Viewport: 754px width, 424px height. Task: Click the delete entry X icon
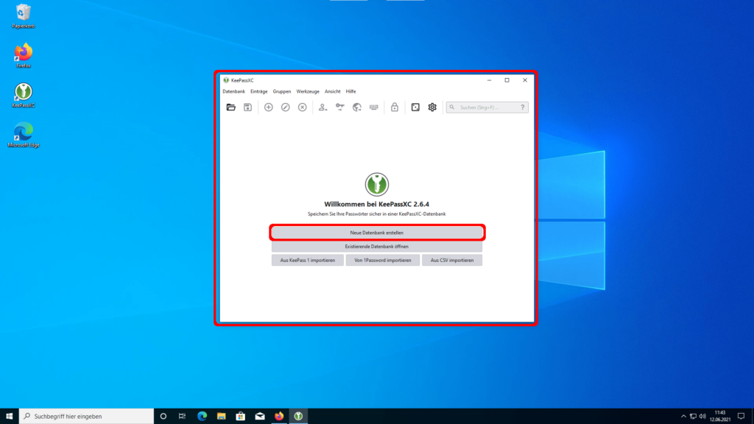pos(302,107)
